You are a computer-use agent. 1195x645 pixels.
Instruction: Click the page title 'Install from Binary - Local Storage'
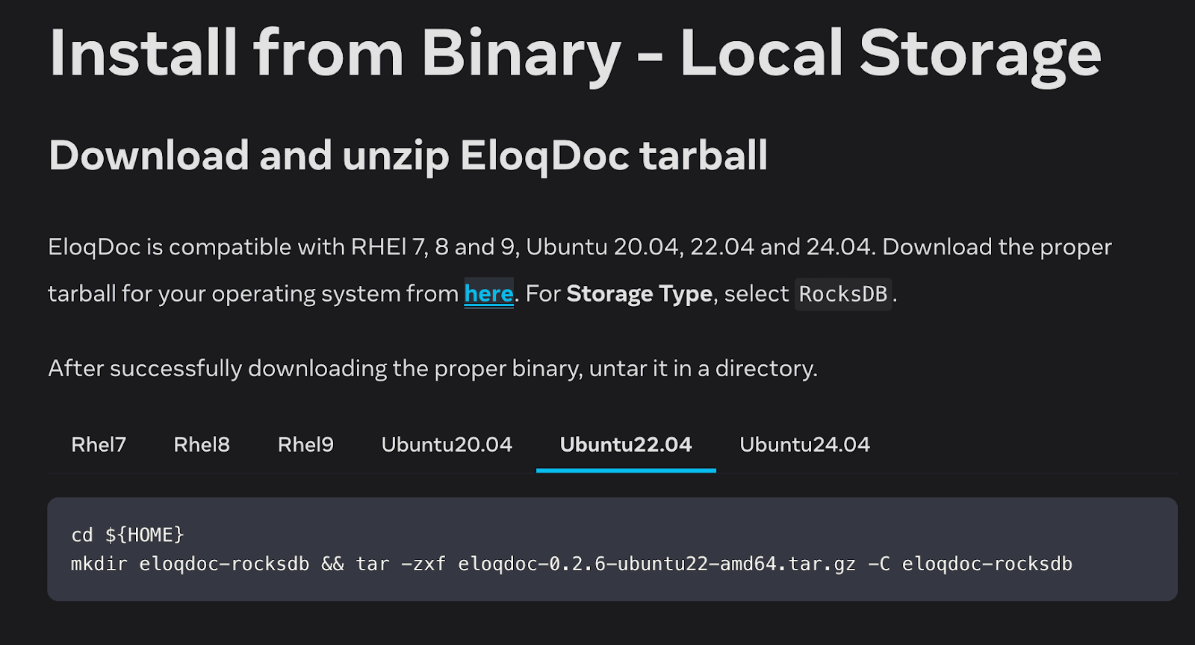coord(574,52)
